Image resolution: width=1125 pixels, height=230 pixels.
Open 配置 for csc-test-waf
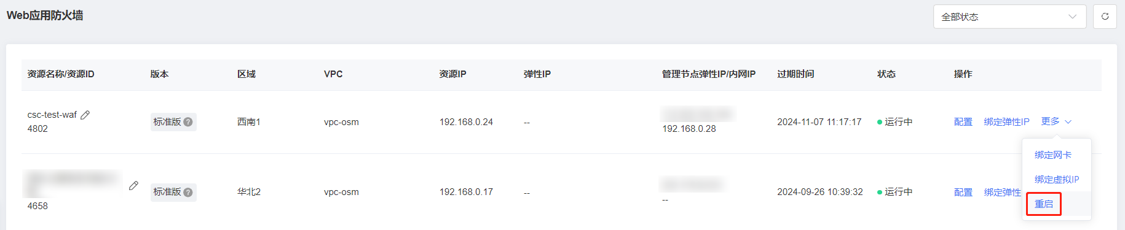coord(963,122)
